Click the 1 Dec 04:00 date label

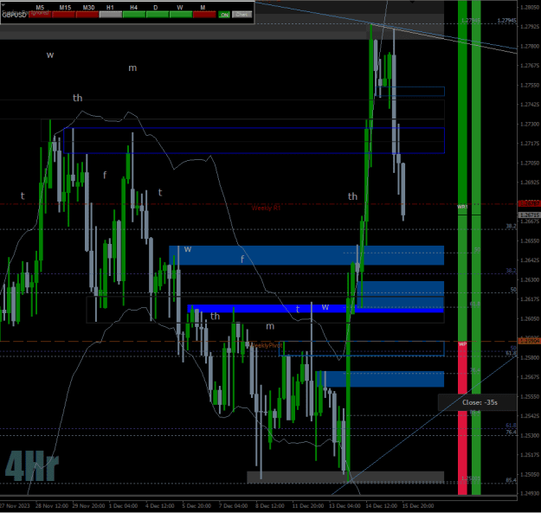(x=123, y=506)
